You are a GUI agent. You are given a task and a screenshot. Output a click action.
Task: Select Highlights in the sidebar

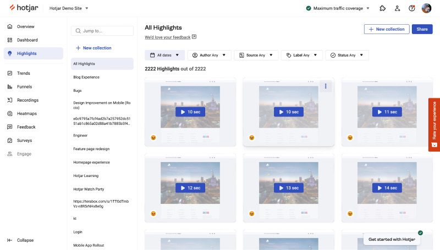pyautogui.click(x=34, y=53)
